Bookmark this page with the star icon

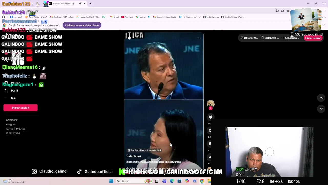pyautogui.click(x=288, y=11)
